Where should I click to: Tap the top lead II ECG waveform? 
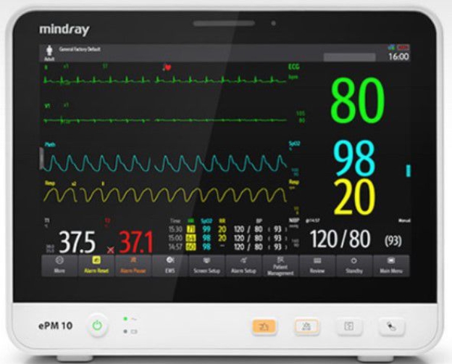point(165,80)
